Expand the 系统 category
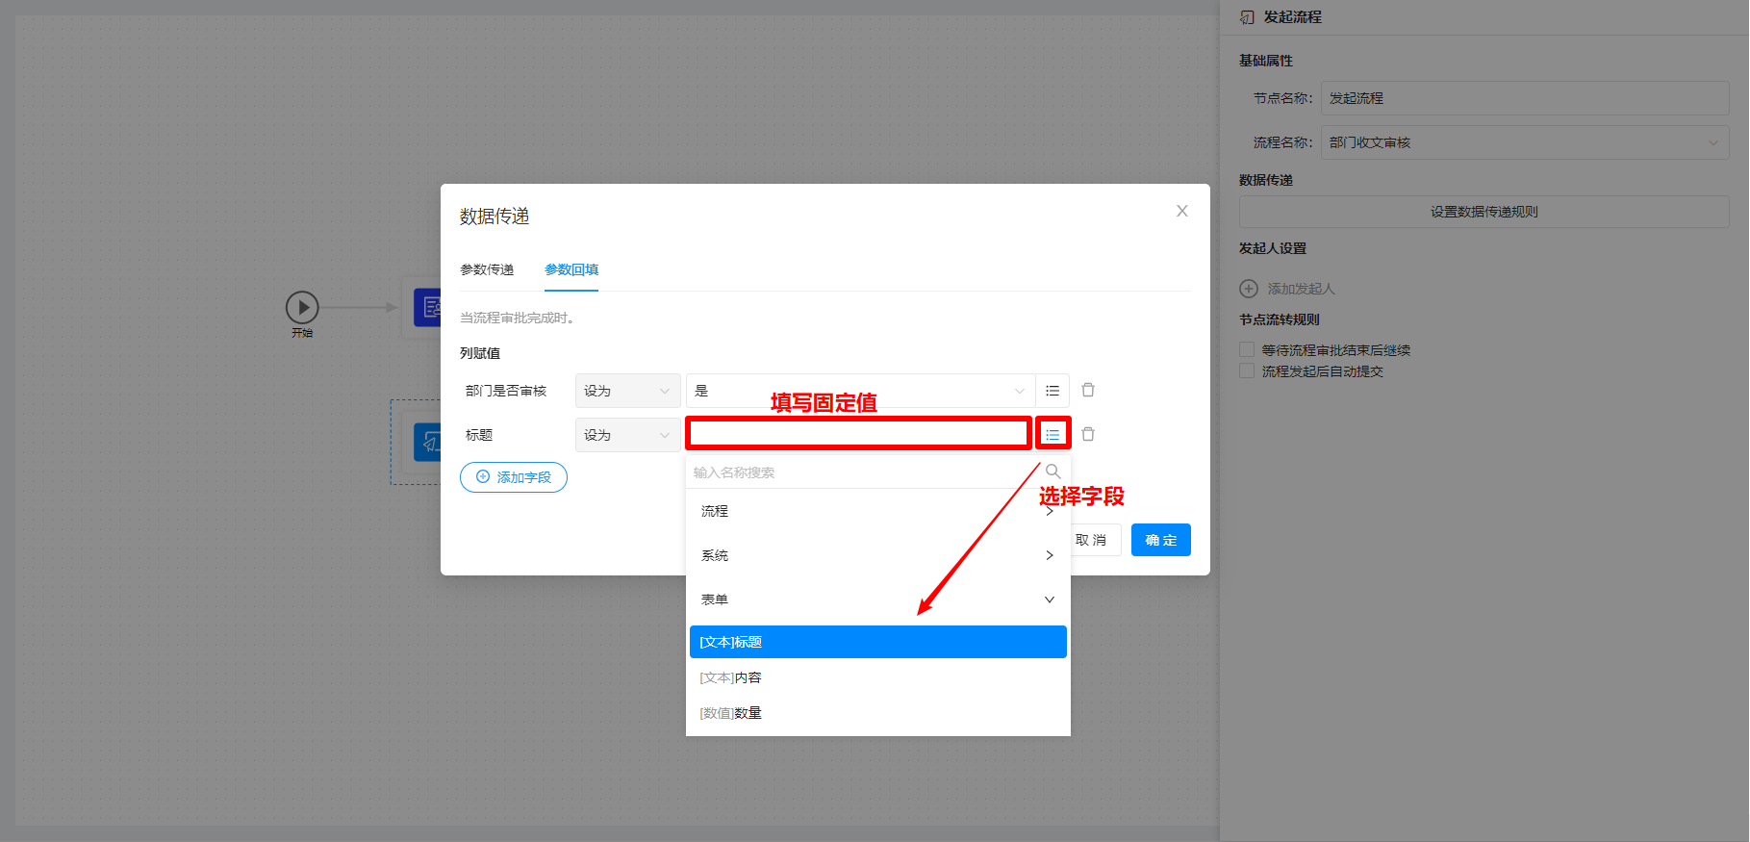This screenshot has height=842, width=1750. (x=877, y=555)
